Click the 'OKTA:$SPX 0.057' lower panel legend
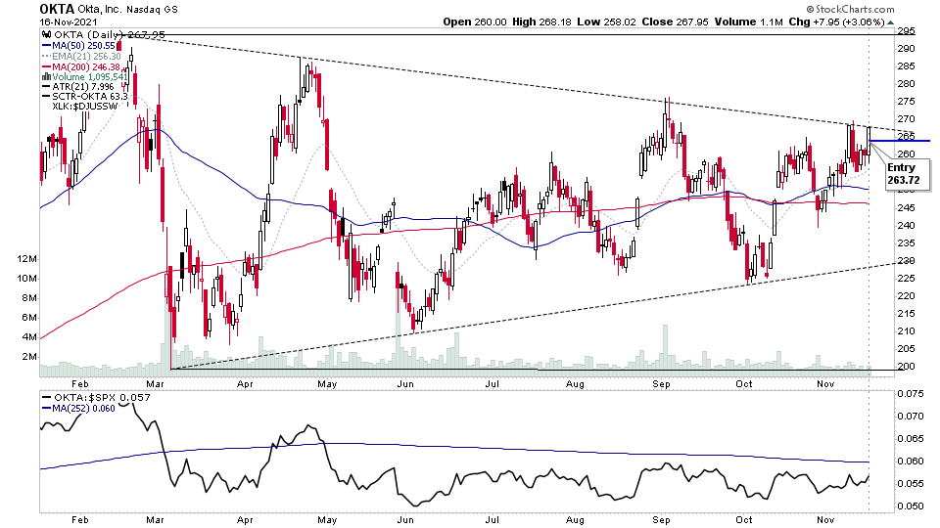This screenshot has width=940, height=528. click(102, 398)
